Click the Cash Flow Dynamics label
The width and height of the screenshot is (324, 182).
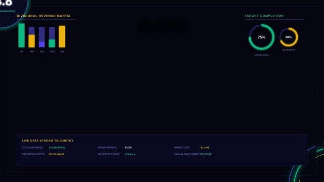(x=187, y=154)
